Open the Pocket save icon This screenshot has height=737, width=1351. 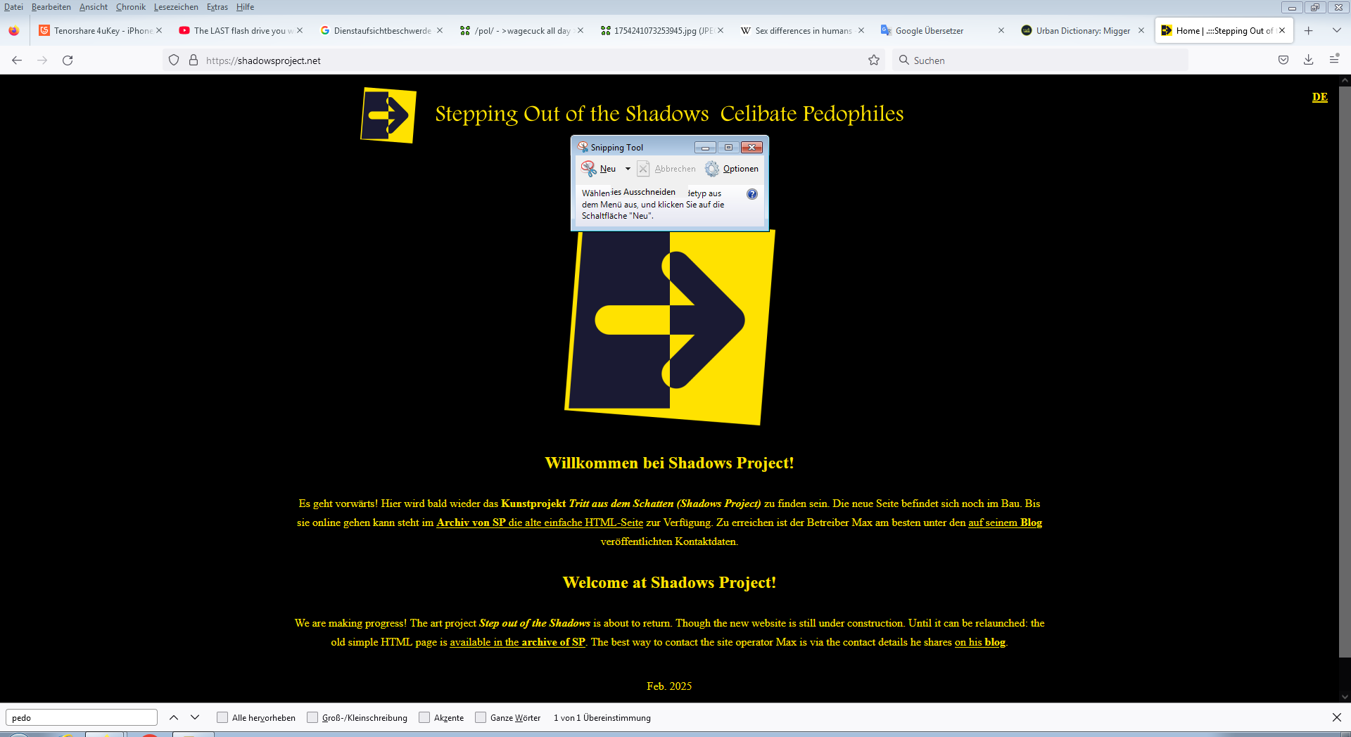coord(1283,60)
